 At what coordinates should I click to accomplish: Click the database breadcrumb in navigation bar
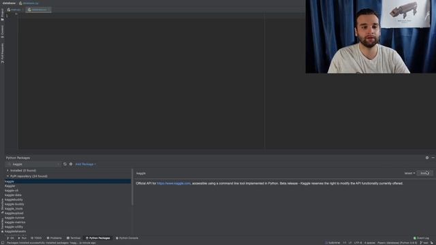pos(9,3)
